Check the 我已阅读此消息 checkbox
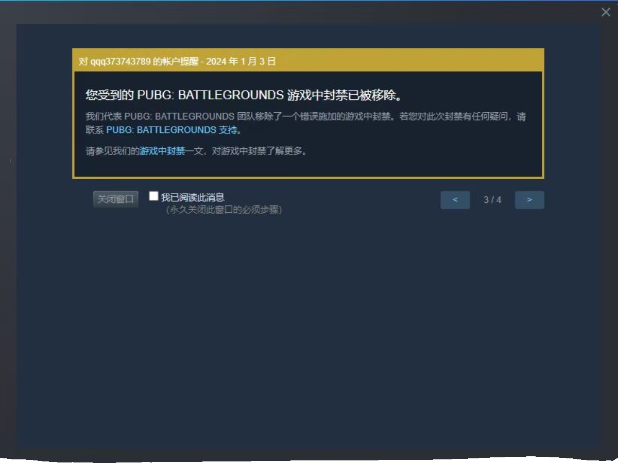The image size is (618, 464). pyautogui.click(x=153, y=196)
